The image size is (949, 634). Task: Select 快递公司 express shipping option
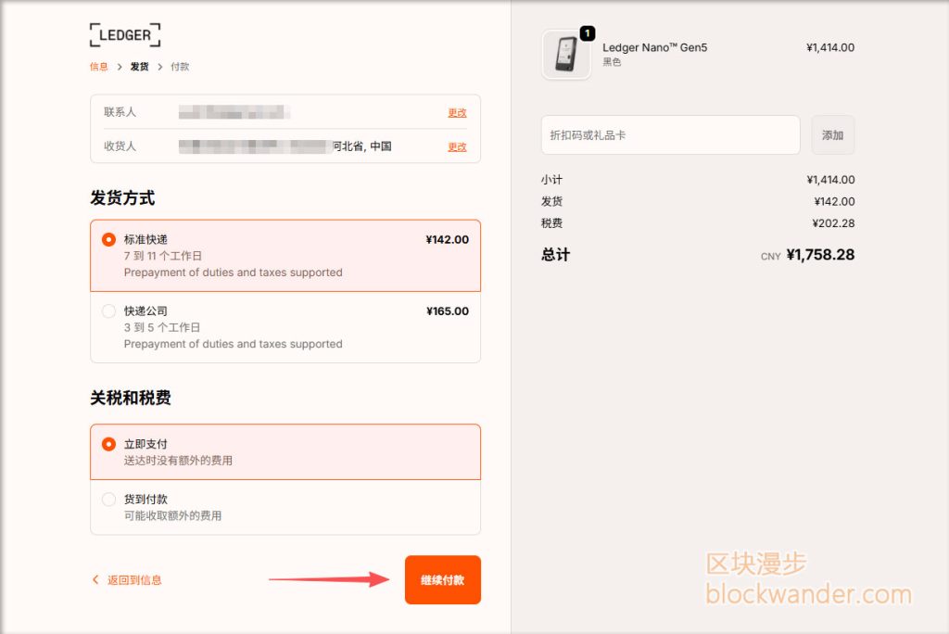coord(285,327)
